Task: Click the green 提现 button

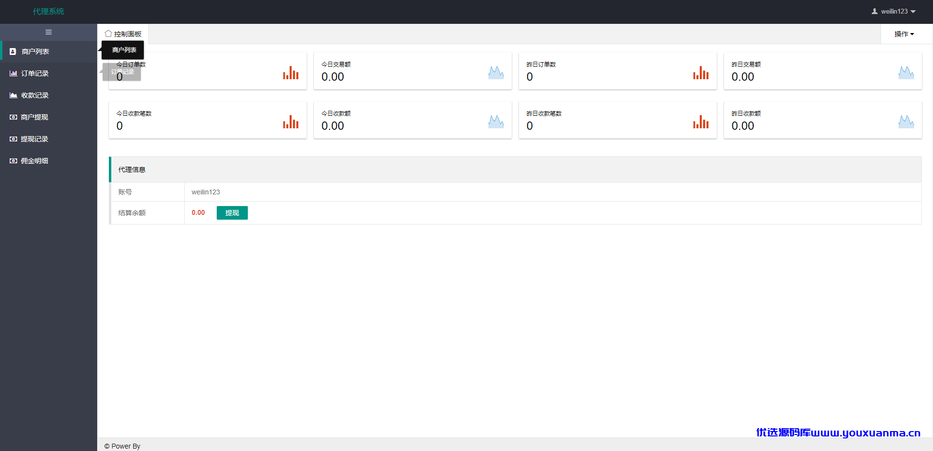Action: (x=232, y=213)
